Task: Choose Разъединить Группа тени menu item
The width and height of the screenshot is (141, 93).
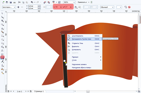Action: (x=85, y=39)
